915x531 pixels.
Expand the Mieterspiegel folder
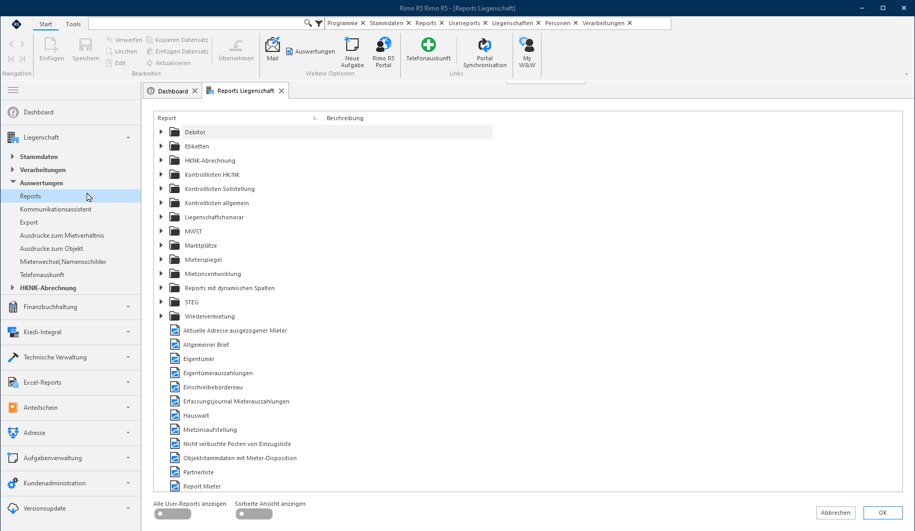(161, 260)
